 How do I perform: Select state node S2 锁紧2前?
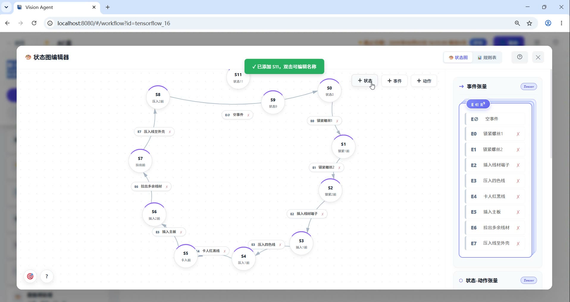tap(330, 191)
